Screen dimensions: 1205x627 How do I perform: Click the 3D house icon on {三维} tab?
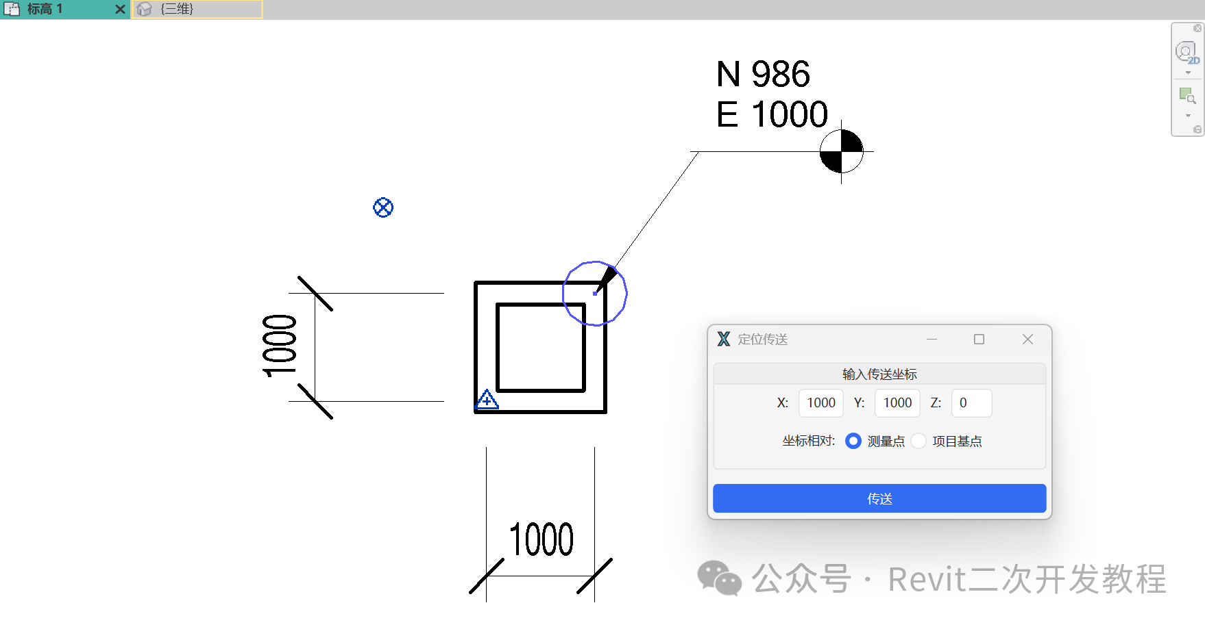pyautogui.click(x=144, y=9)
